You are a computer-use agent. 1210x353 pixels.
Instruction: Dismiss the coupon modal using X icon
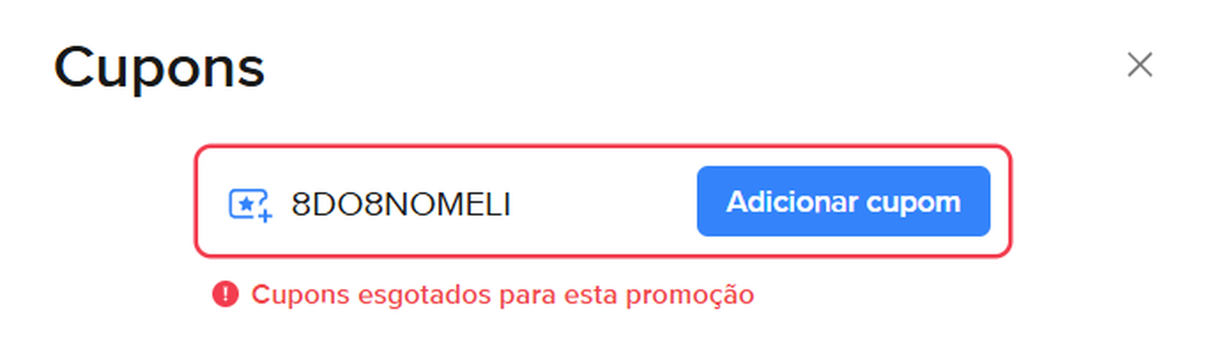tap(1139, 65)
